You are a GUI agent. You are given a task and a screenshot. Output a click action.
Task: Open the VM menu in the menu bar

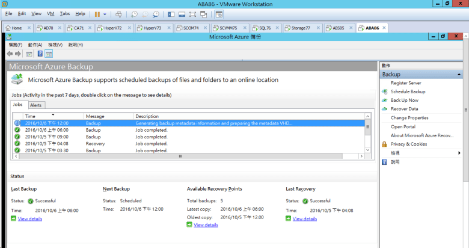[x=51, y=13]
